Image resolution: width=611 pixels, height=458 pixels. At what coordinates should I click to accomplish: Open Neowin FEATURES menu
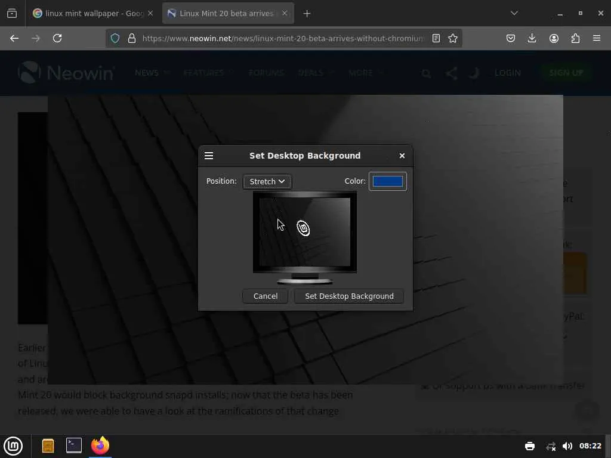[x=208, y=73]
